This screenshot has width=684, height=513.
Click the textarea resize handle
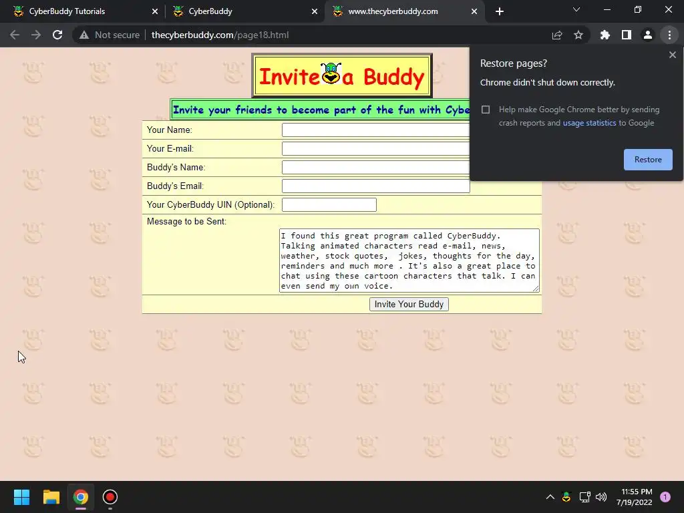(x=536, y=289)
